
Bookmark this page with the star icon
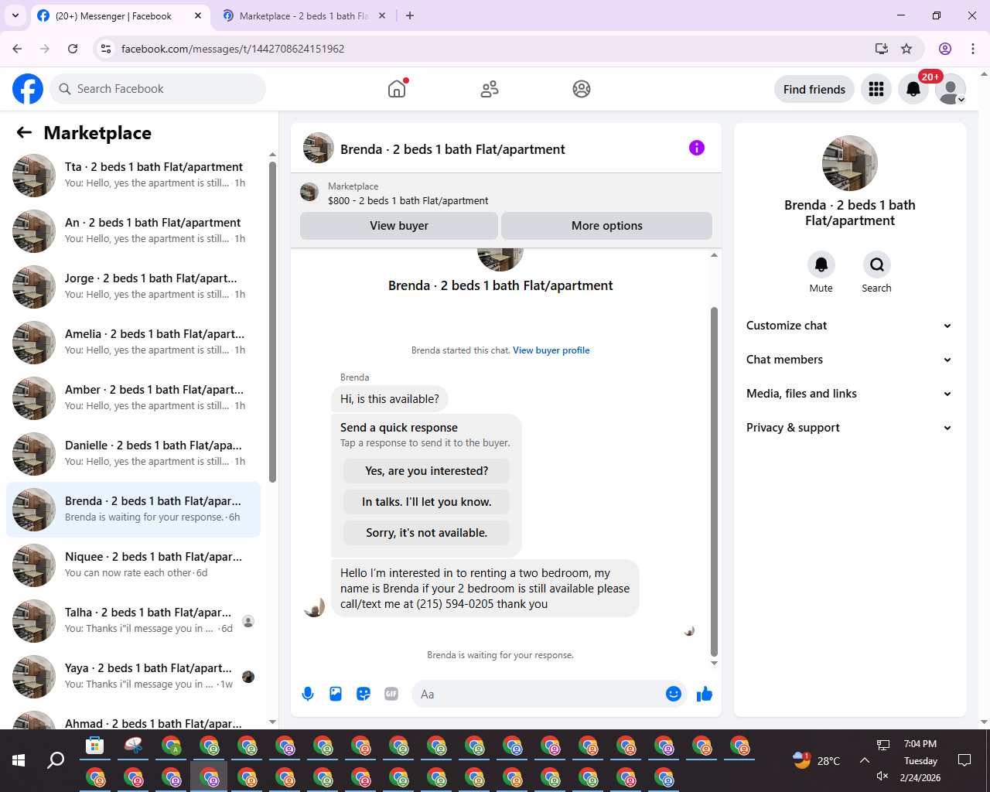(x=906, y=49)
